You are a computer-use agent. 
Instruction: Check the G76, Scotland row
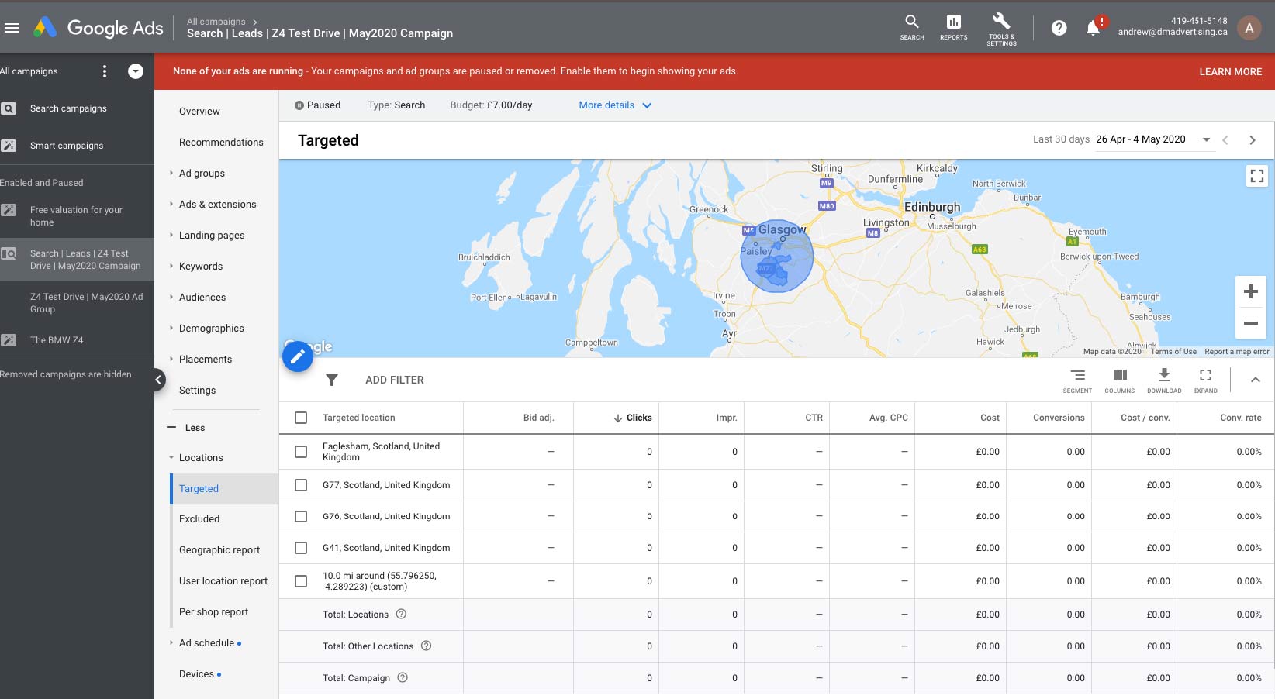(301, 516)
